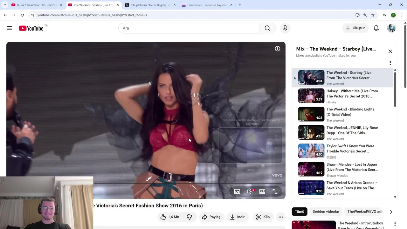Open the Mix playlist three-dot options
Screen dimensions: 407x229
pos(390,63)
